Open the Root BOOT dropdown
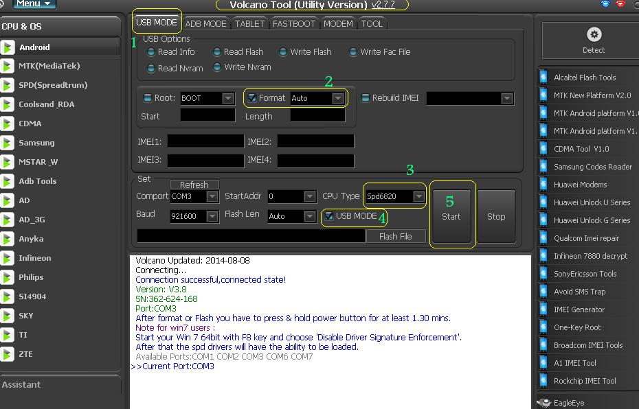 coord(228,99)
